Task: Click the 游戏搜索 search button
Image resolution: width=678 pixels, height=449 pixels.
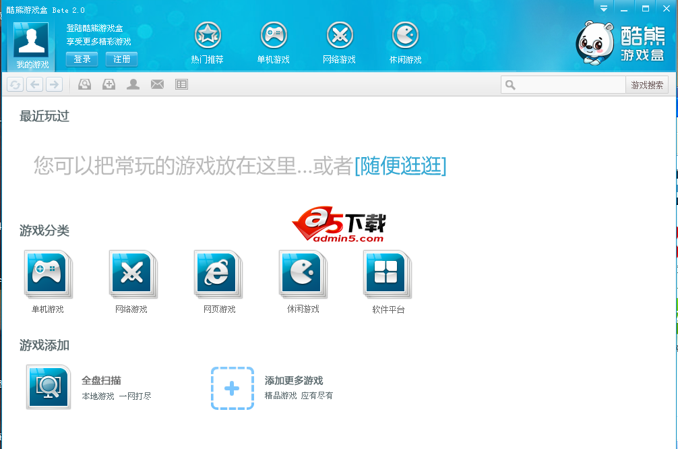Action: click(x=647, y=85)
